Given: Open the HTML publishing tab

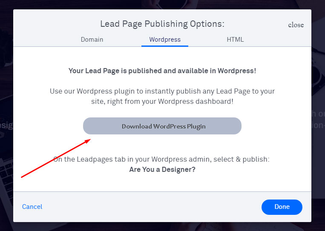Looking at the screenshot, I should tap(235, 39).
